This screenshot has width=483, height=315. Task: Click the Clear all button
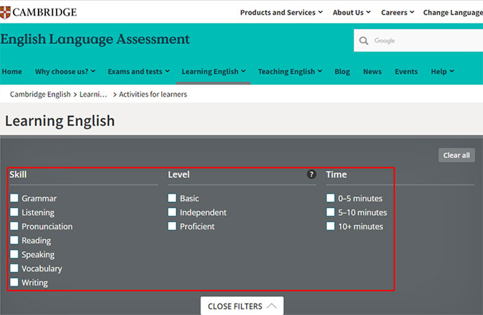point(456,155)
